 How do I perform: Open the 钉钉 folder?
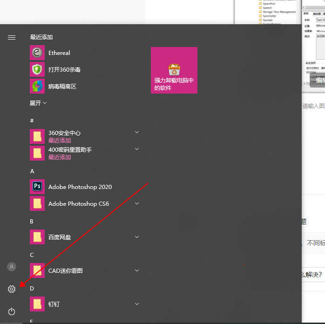point(54,304)
